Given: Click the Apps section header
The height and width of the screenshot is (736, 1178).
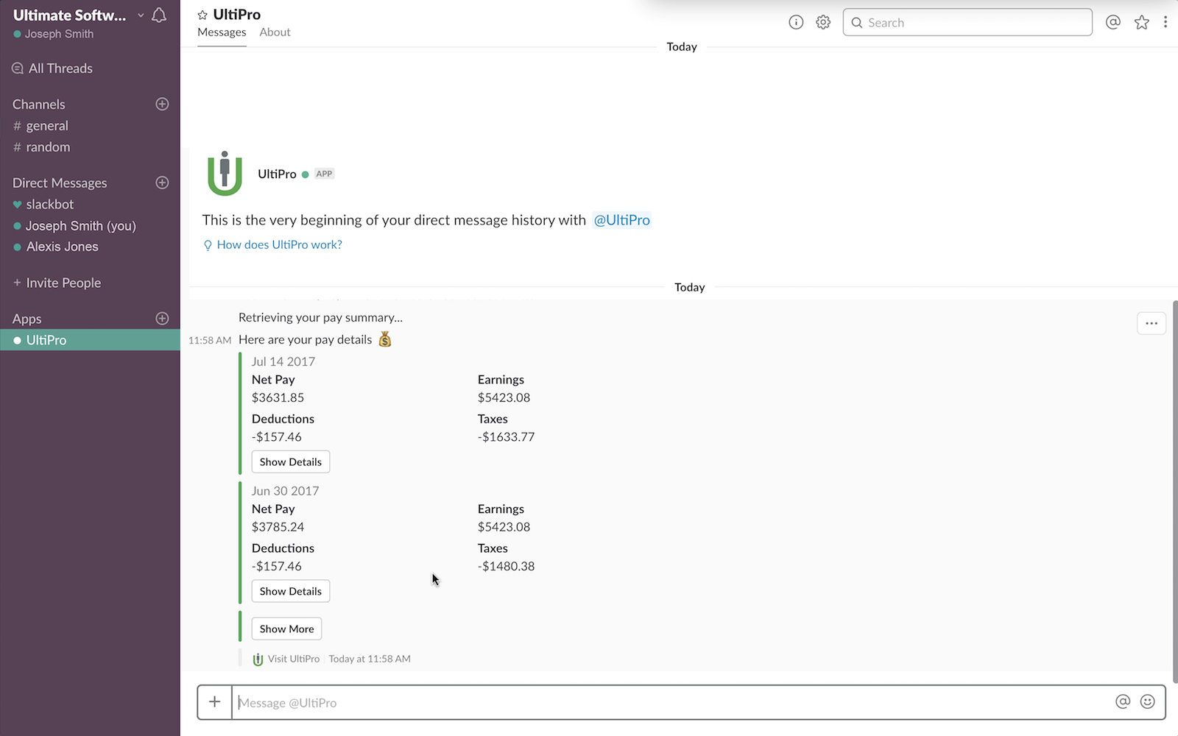Looking at the screenshot, I should (x=27, y=319).
